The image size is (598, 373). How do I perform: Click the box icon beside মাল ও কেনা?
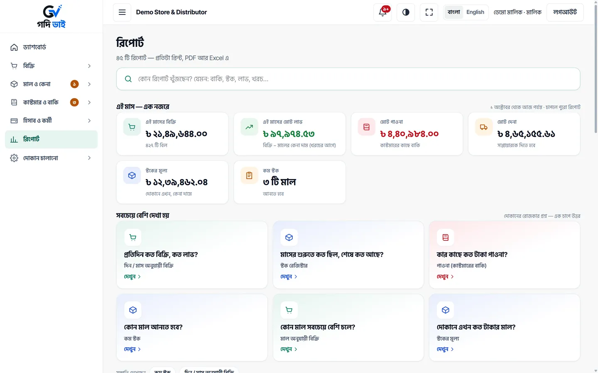coord(14,84)
